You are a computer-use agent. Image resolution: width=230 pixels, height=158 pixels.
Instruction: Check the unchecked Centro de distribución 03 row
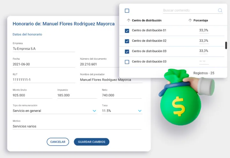[x=127, y=62]
